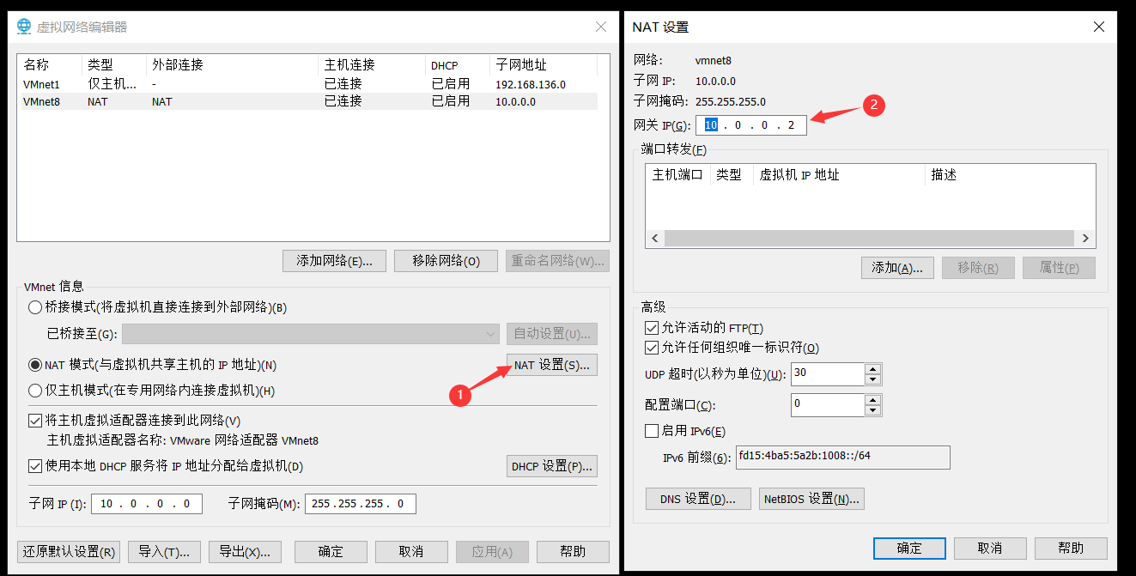Toggle 允许活动的 FTP checkbox
1136x576 pixels.
click(651, 328)
